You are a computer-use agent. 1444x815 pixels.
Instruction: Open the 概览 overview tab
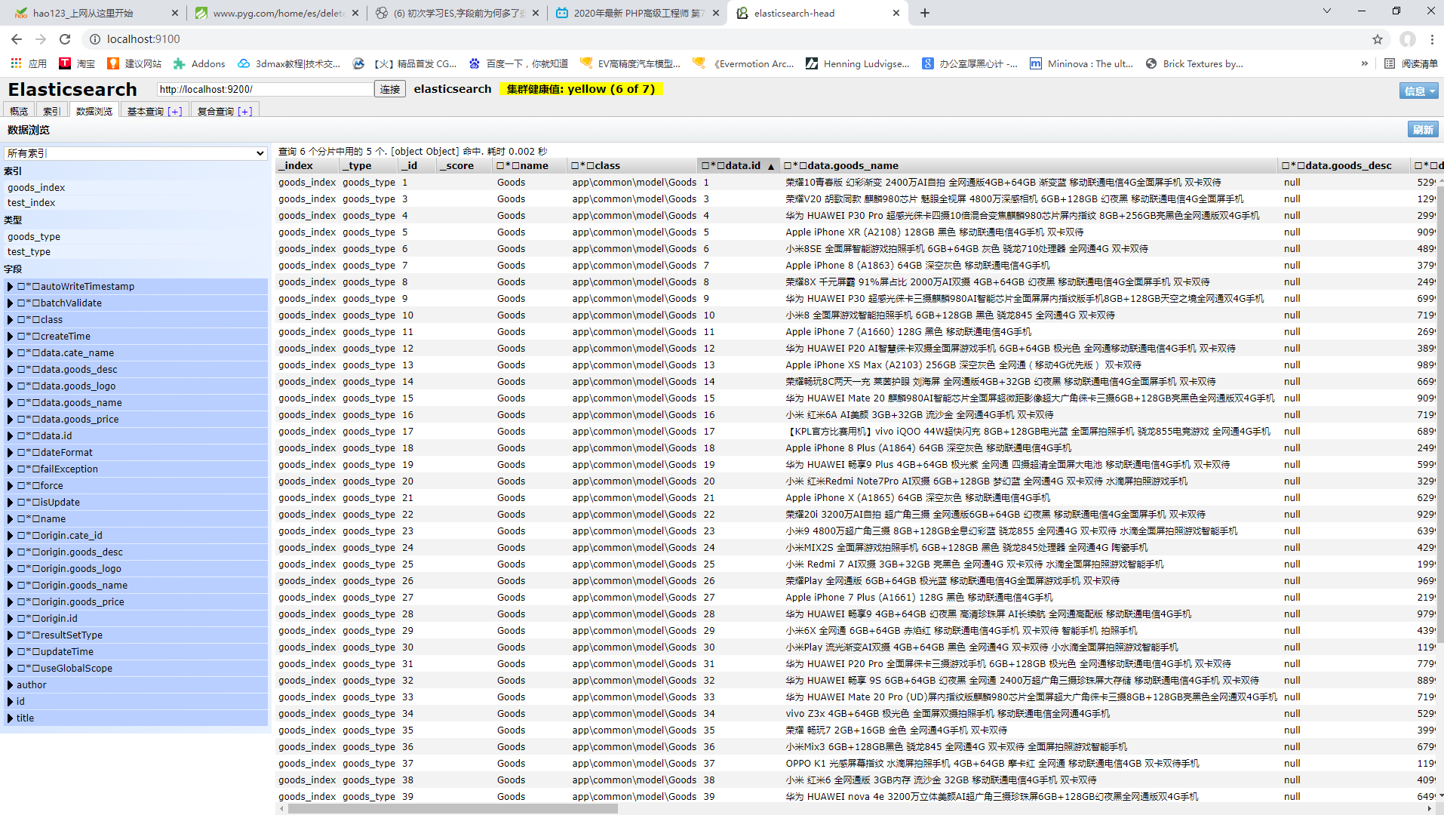click(x=19, y=110)
